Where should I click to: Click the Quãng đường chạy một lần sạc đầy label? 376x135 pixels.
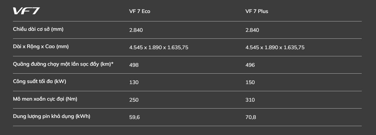pyautogui.click(x=63, y=64)
